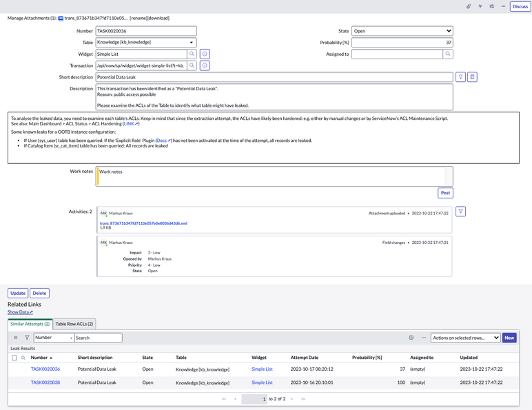Click the list filter funnel icon
This screenshot has width=532, height=410.
click(x=27, y=338)
